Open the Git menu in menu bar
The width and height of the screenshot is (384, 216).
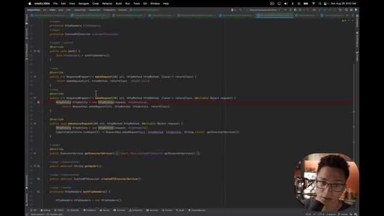coord(145,4)
